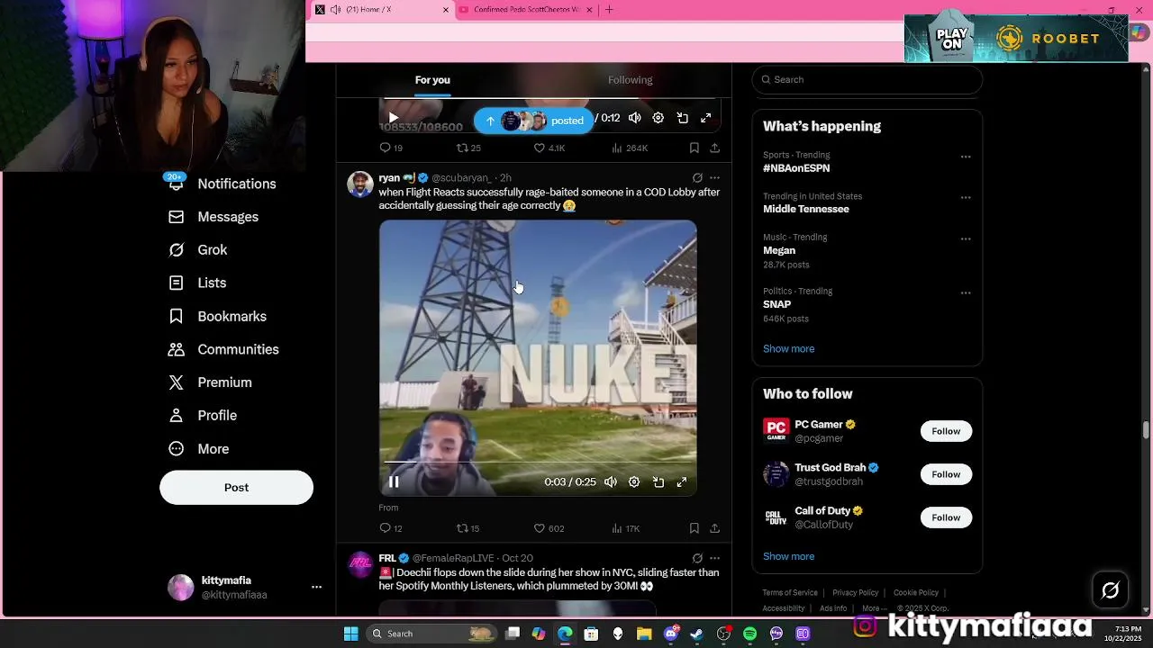Open Steam from the taskbar

[696, 634]
